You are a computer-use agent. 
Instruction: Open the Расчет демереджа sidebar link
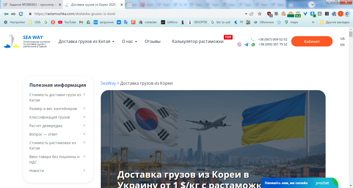click(x=46, y=126)
